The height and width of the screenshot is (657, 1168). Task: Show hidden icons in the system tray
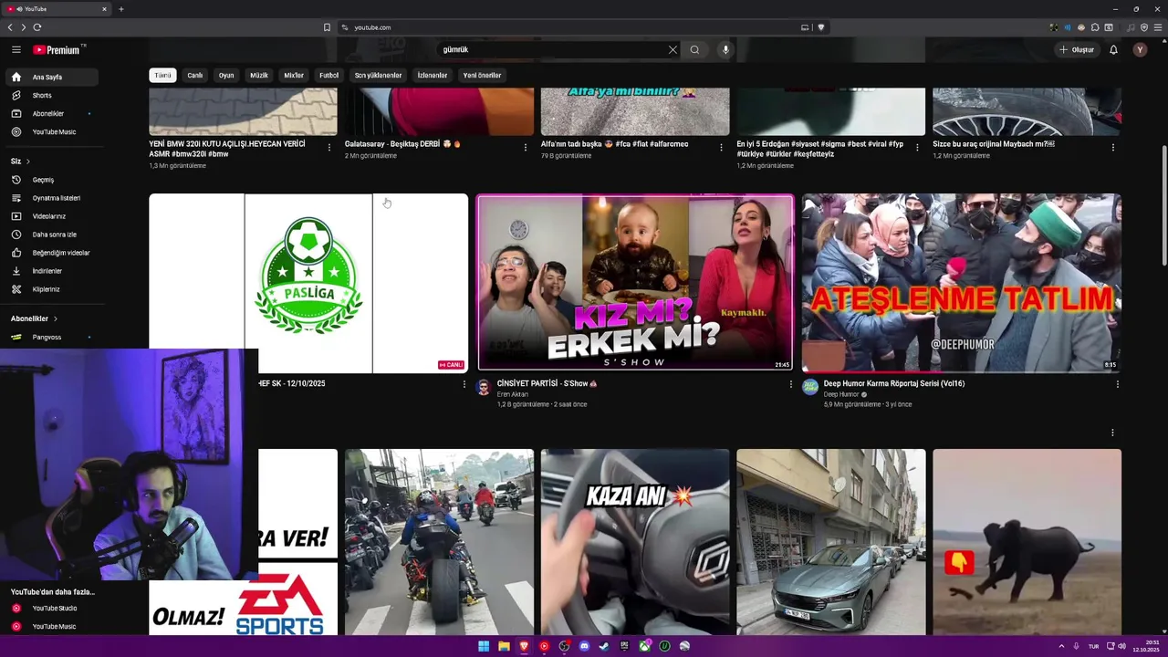[1061, 646]
